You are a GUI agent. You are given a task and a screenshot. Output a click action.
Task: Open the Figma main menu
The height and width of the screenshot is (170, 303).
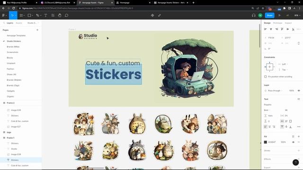tap(4, 16)
